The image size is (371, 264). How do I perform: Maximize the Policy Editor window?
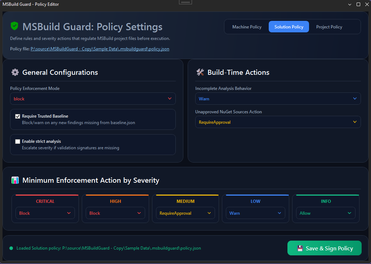coord(358,4)
